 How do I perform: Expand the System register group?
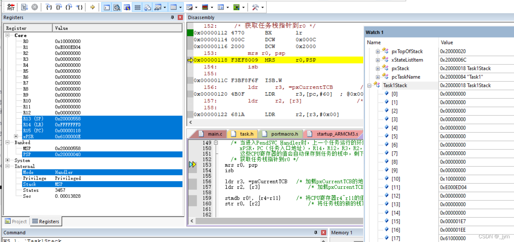point(8,160)
